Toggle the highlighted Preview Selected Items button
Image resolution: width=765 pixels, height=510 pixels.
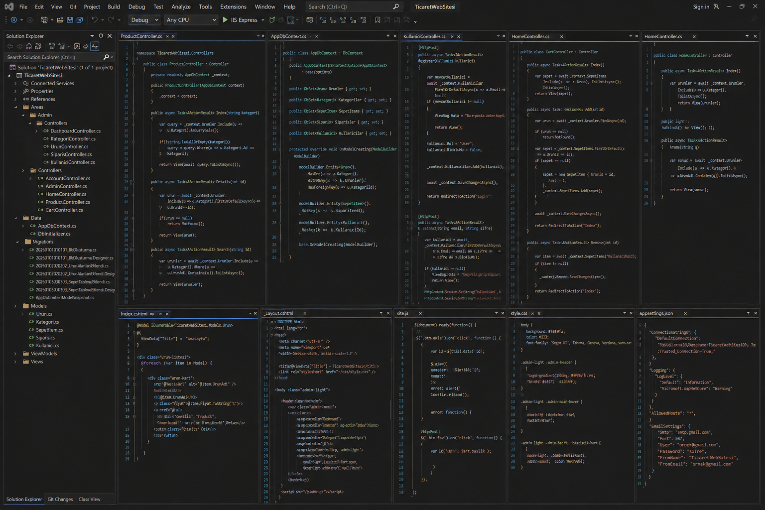(x=95, y=46)
